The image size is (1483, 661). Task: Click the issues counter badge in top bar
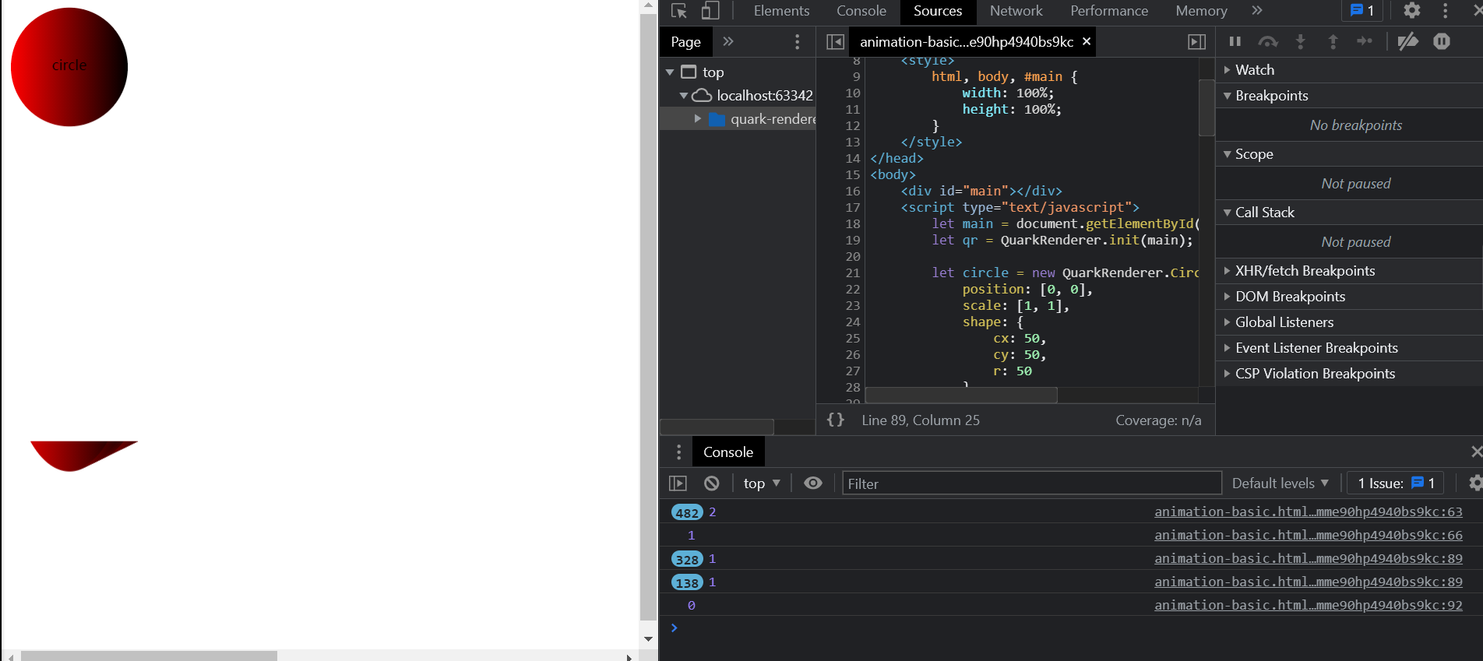click(1362, 11)
